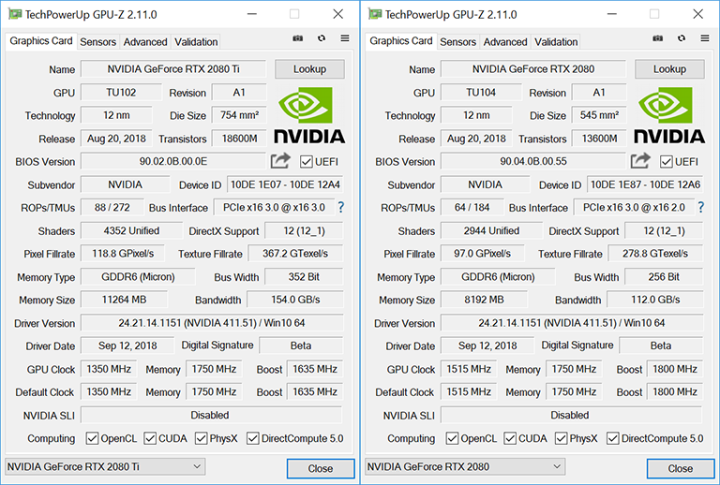Click the Texture Fillrate value 278.8 GTexel/s
Image resolution: width=720 pixels, height=485 pixels.
tap(655, 254)
